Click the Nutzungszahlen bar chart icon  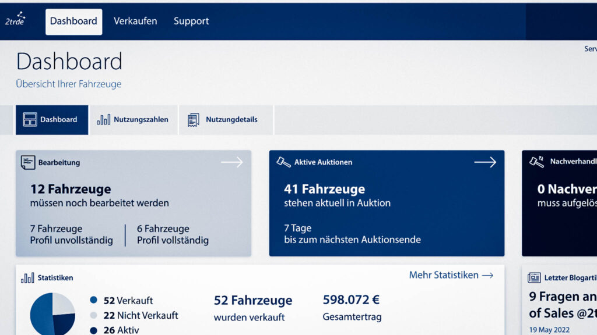[104, 120]
